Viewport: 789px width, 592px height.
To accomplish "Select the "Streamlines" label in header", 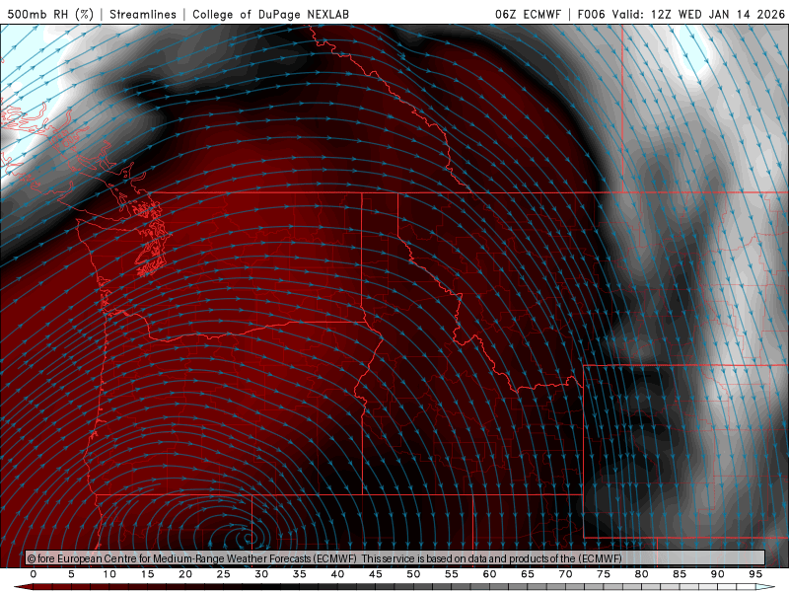I will (143, 14).
